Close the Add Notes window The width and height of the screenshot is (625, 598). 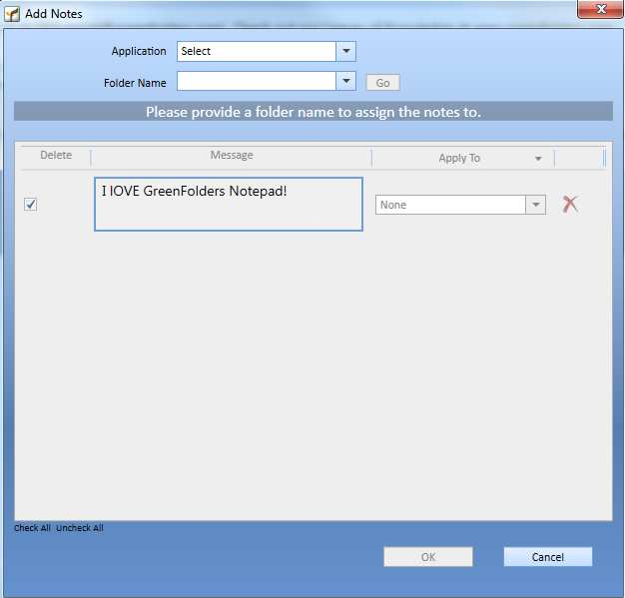(x=600, y=9)
